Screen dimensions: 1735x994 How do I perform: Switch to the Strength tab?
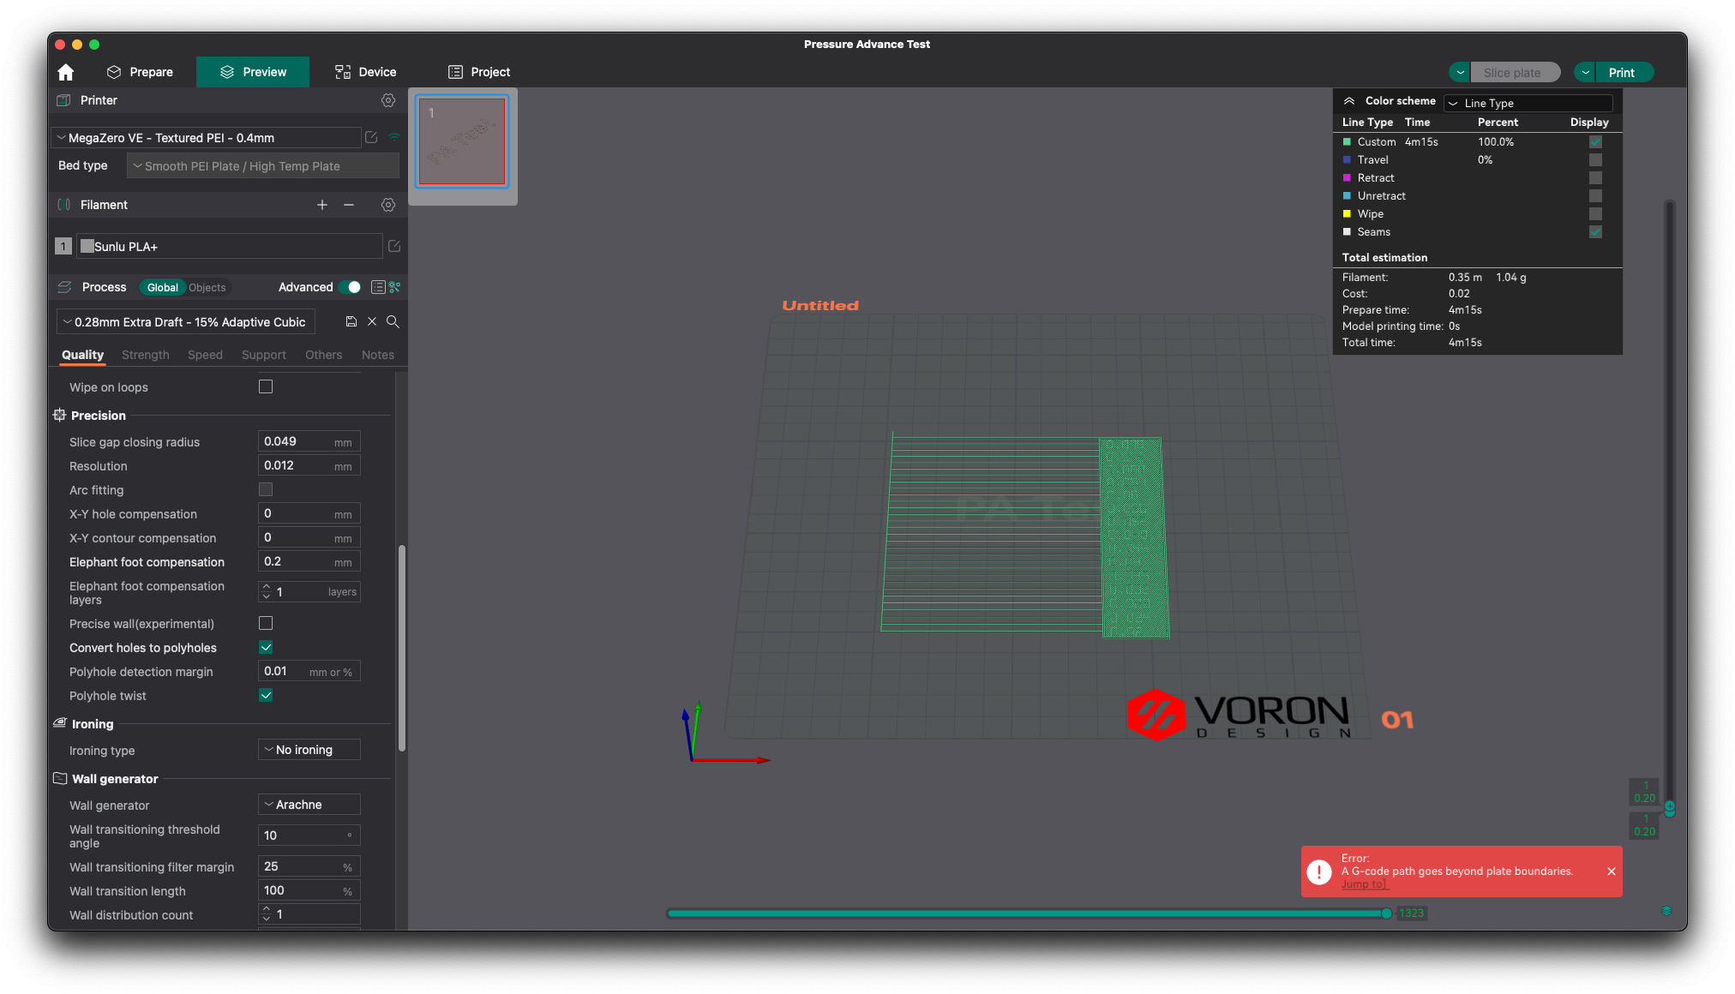click(x=145, y=355)
